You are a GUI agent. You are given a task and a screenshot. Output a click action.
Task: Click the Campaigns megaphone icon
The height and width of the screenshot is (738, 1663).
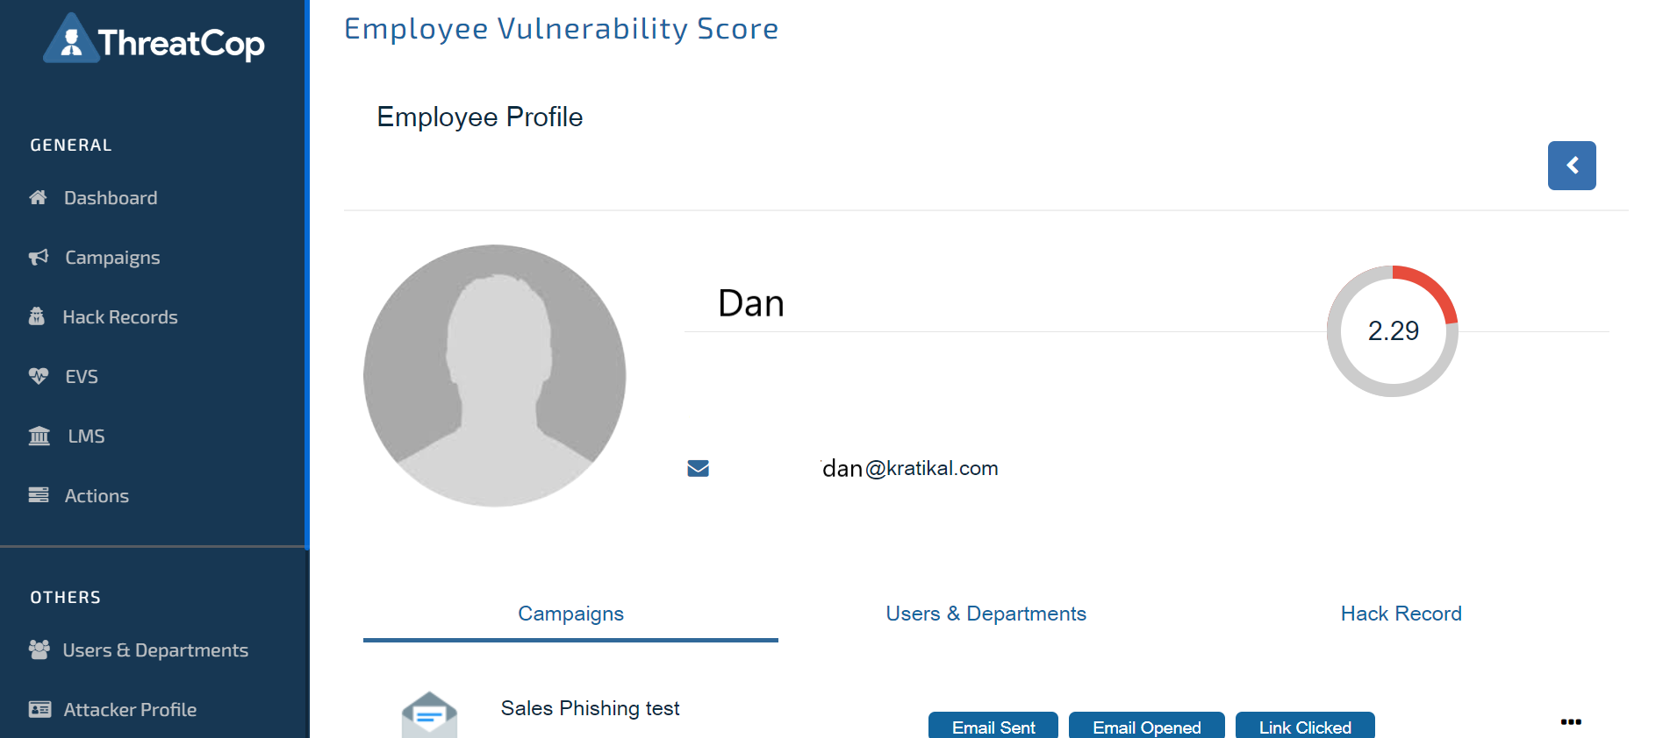point(39,257)
